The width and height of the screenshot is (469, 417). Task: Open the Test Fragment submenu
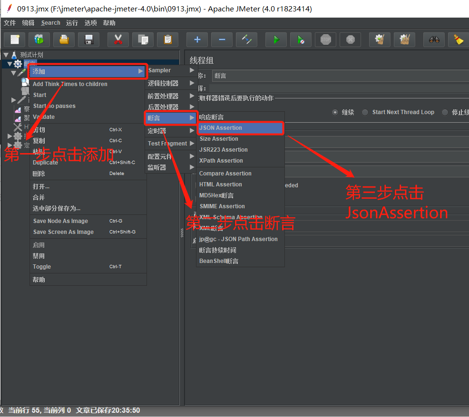(x=171, y=144)
